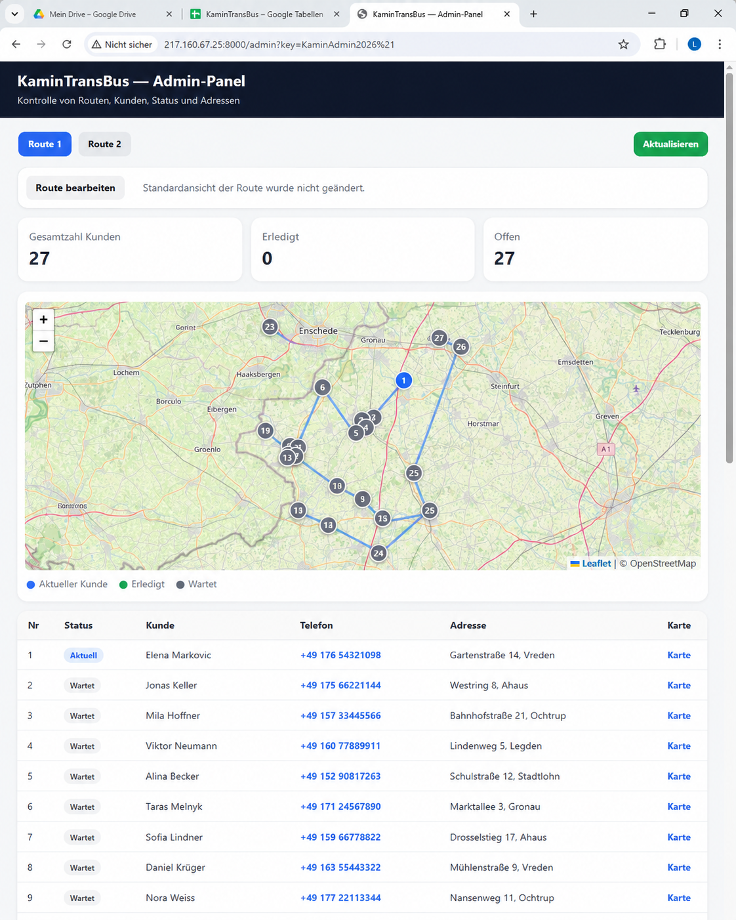Viewport: 736px width, 920px height.
Task: Zoom out on the Leaflet map
Action: pos(43,341)
